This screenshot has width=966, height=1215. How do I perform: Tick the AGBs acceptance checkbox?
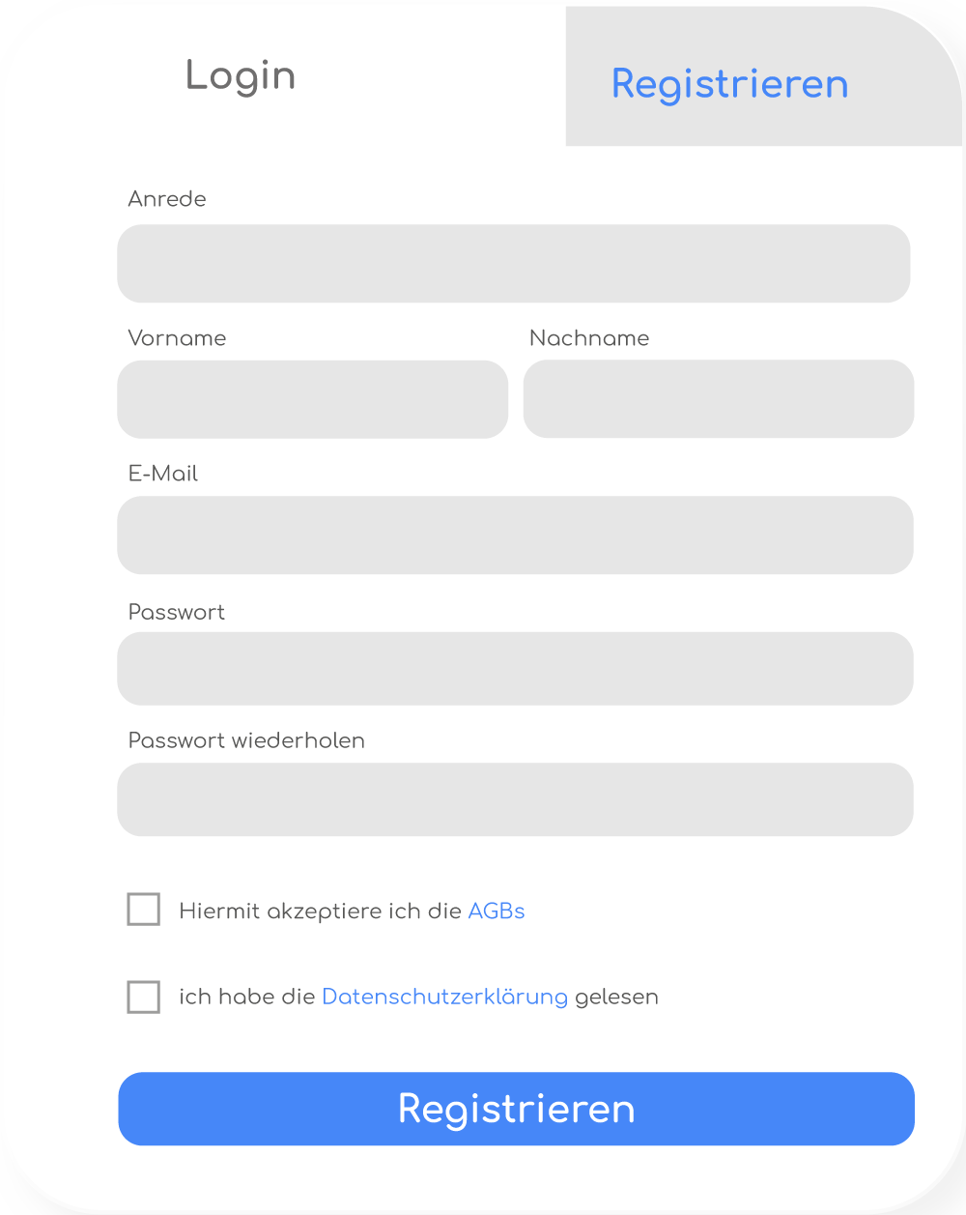click(144, 910)
